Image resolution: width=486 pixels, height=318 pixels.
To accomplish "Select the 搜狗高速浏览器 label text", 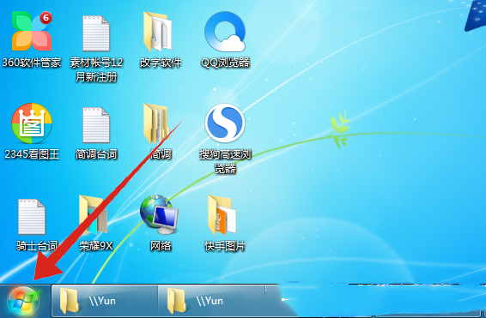I will (x=225, y=161).
